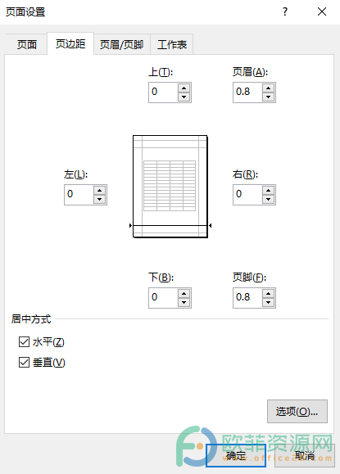Open the 选项(O)... button
Viewport: 340px width, 474px height.
[297, 412]
